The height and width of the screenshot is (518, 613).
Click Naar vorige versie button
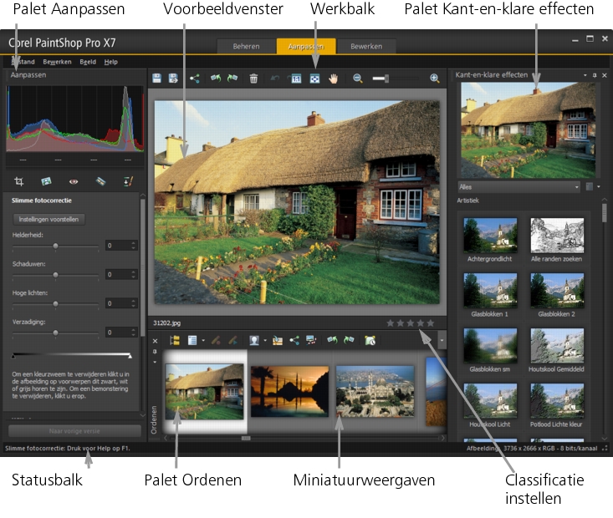74,431
